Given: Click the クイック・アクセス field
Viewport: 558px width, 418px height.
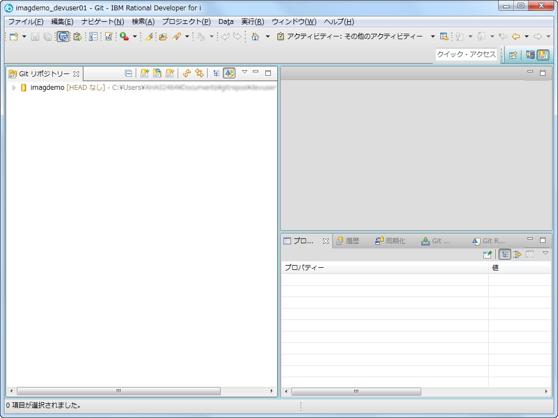Looking at the screenshot, I should click(x=466, y=54).
